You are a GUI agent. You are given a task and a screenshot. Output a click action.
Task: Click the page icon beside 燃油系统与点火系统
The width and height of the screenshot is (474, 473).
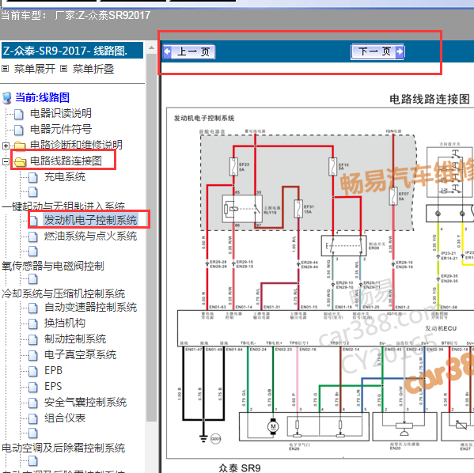click(x=33, y=236)
